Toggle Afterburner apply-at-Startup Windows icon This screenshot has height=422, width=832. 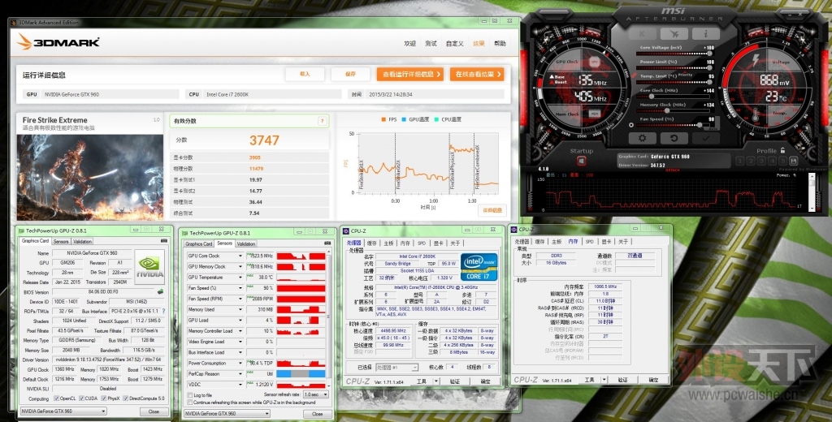(581, 161)
